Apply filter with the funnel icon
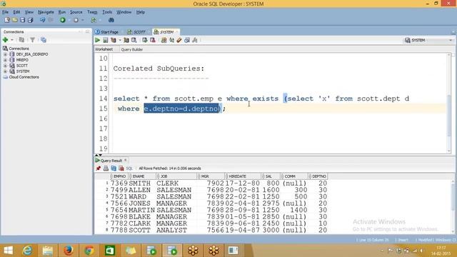 pyautogui.click(x=32, y=40)
